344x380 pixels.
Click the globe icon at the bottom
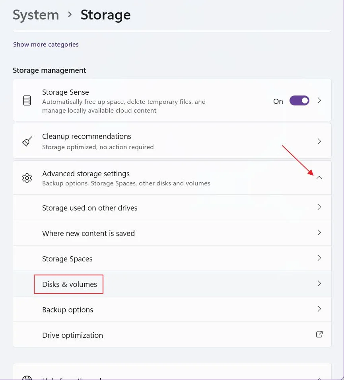(x=27, y=378)
